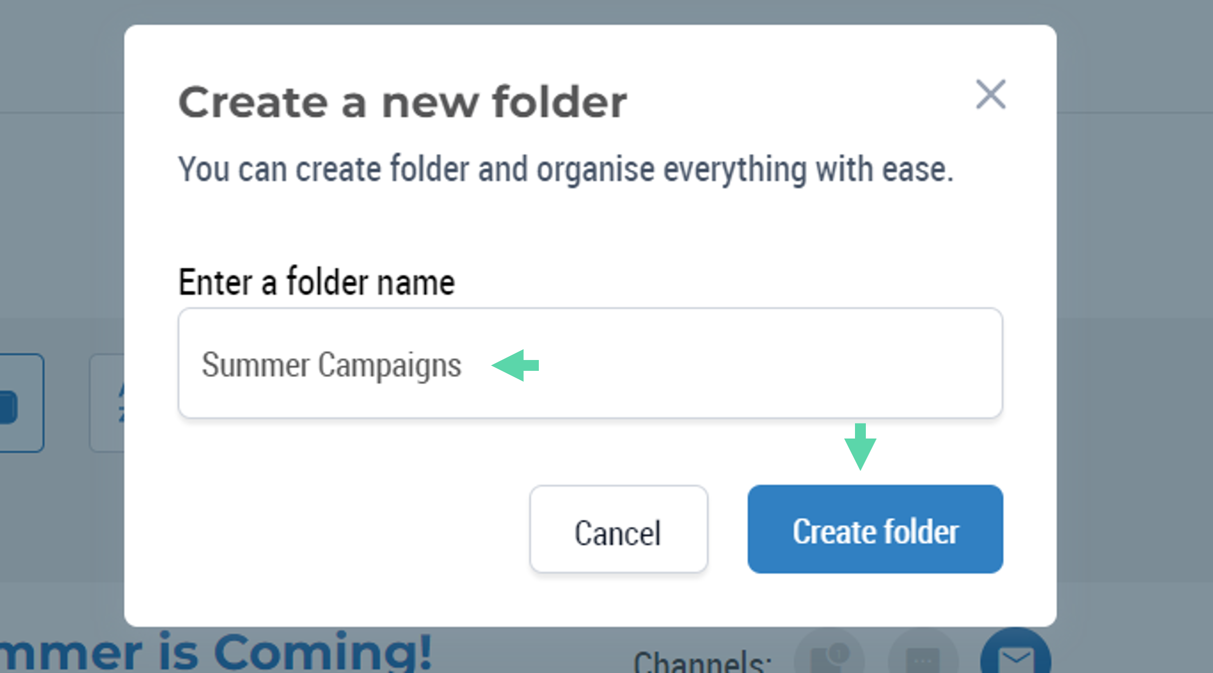Screen dimensions: 1213x673
Task: Click the Create a new folder heading
Action: 402,102
